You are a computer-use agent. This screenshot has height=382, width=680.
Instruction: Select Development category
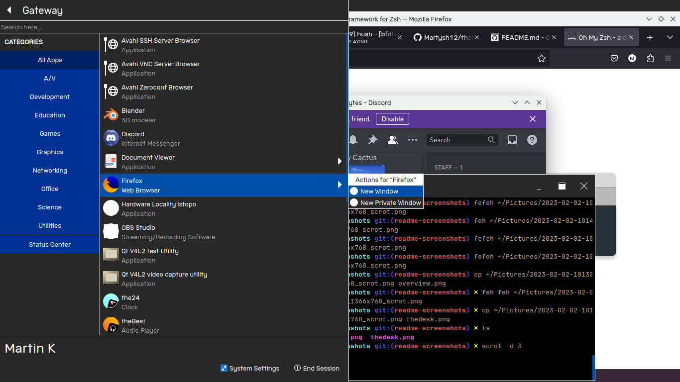pos(50,96)
